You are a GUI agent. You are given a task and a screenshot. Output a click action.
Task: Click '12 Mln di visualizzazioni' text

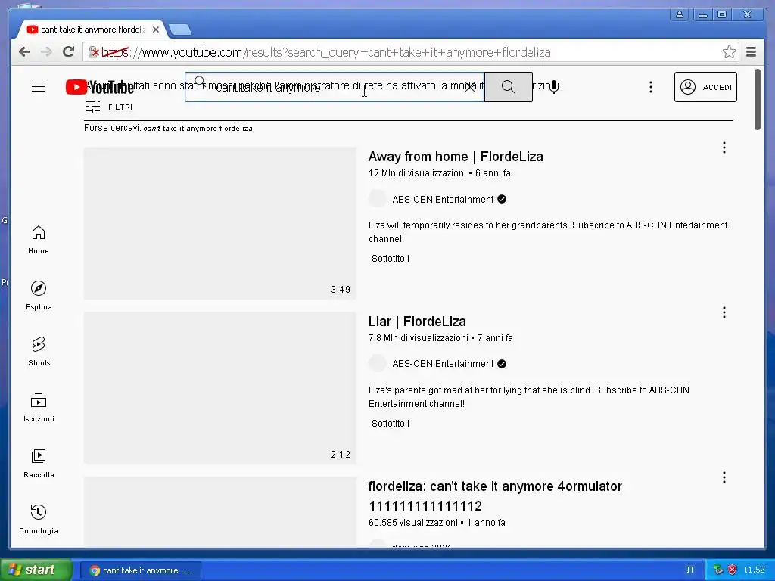pos(417,173)
